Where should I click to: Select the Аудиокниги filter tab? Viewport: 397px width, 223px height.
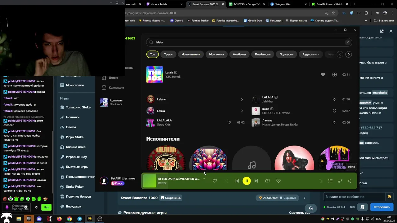[311, 54]
